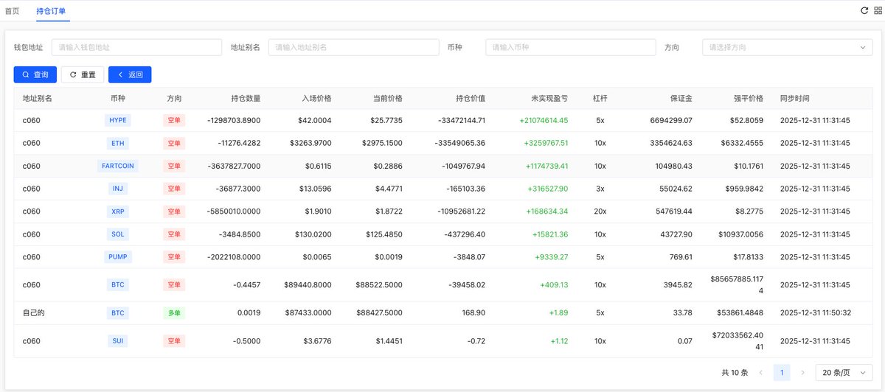Focus the 币种 input field
This screenshot has width=885, height=392.
[570, 47]
